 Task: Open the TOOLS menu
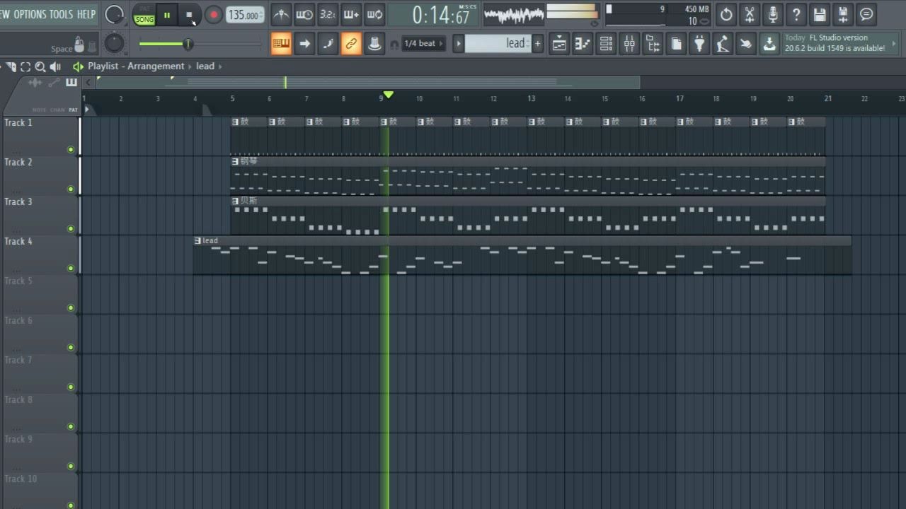[61, 14]
